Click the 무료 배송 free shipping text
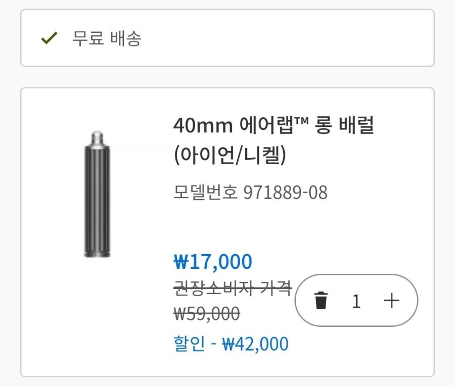Screen dimensions: 455x387 pyautogui.click(x=107, y=38)
